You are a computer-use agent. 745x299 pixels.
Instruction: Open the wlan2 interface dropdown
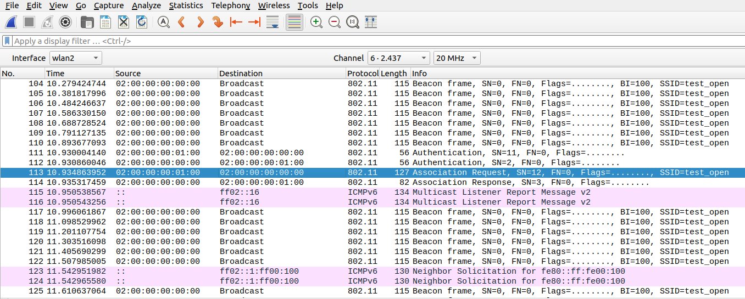point(76,58)
